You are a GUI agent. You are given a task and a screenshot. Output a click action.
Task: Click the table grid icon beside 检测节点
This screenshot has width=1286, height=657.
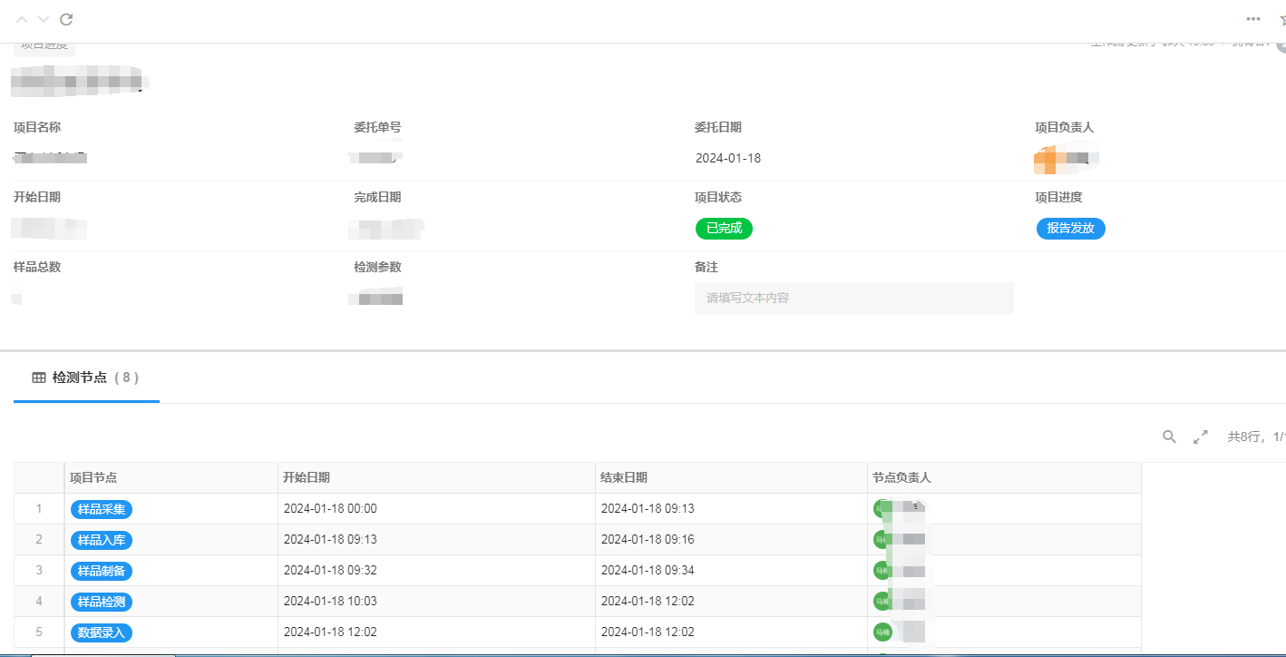point(39,378)
